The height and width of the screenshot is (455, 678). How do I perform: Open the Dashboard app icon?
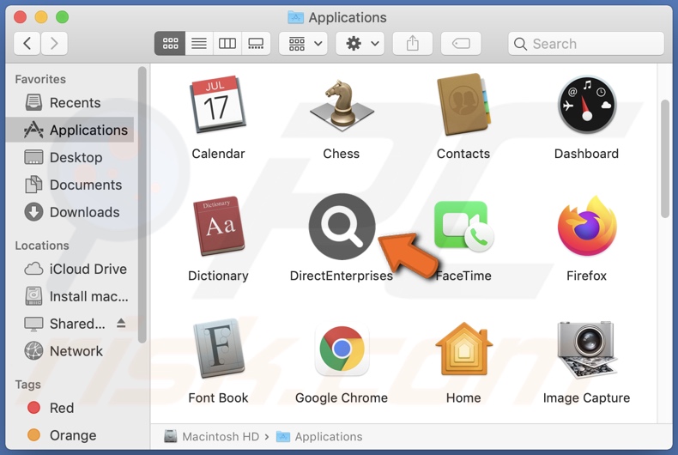[586, 107]
